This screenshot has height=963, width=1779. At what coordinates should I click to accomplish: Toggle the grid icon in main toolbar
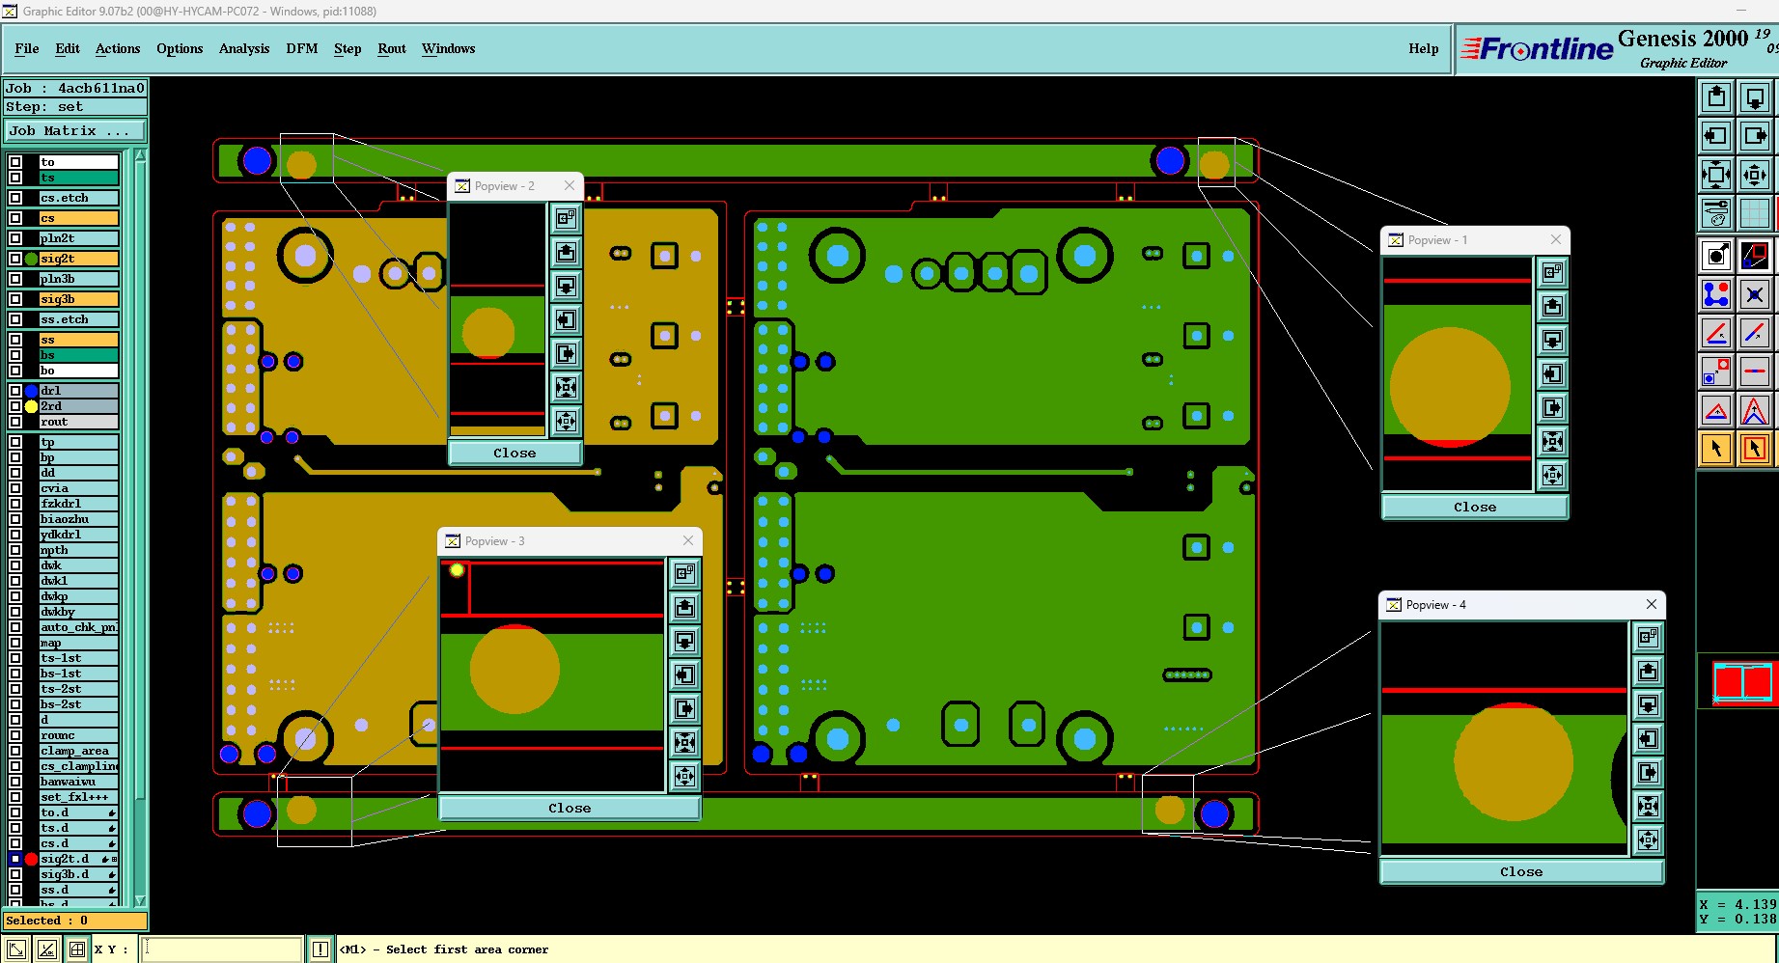(x=1755, y=213)
